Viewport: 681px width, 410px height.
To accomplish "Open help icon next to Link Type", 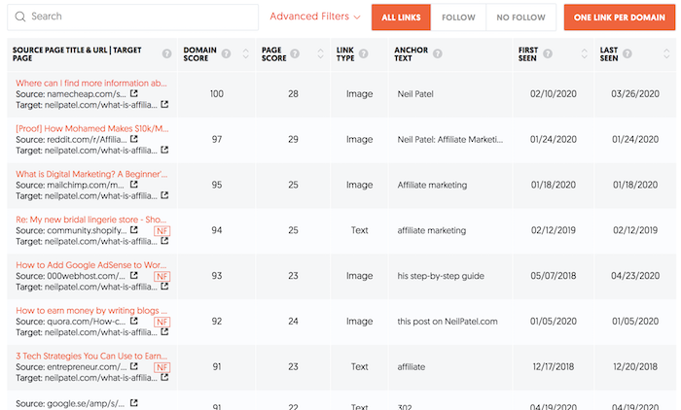I will pos(364,53).
